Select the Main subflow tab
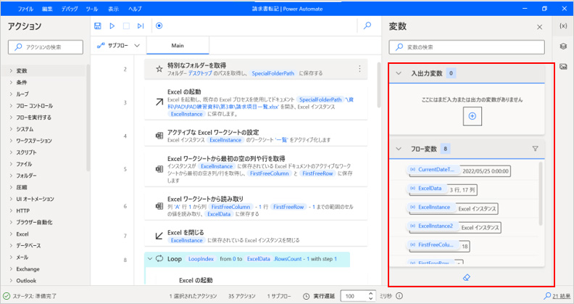Viewport: 574px width, 304px height. click(177, 45)
